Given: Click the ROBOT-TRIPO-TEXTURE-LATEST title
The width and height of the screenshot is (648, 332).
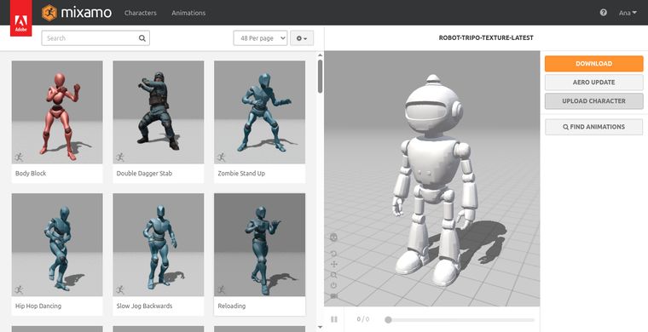Looking at the screenshot, I should click(x=486, y=37).
